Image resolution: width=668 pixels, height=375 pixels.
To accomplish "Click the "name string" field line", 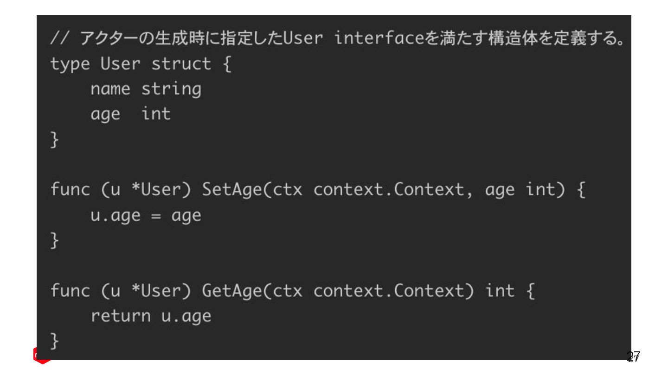I will 146,89.
